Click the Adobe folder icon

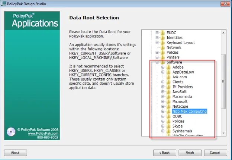coord(168,67)
